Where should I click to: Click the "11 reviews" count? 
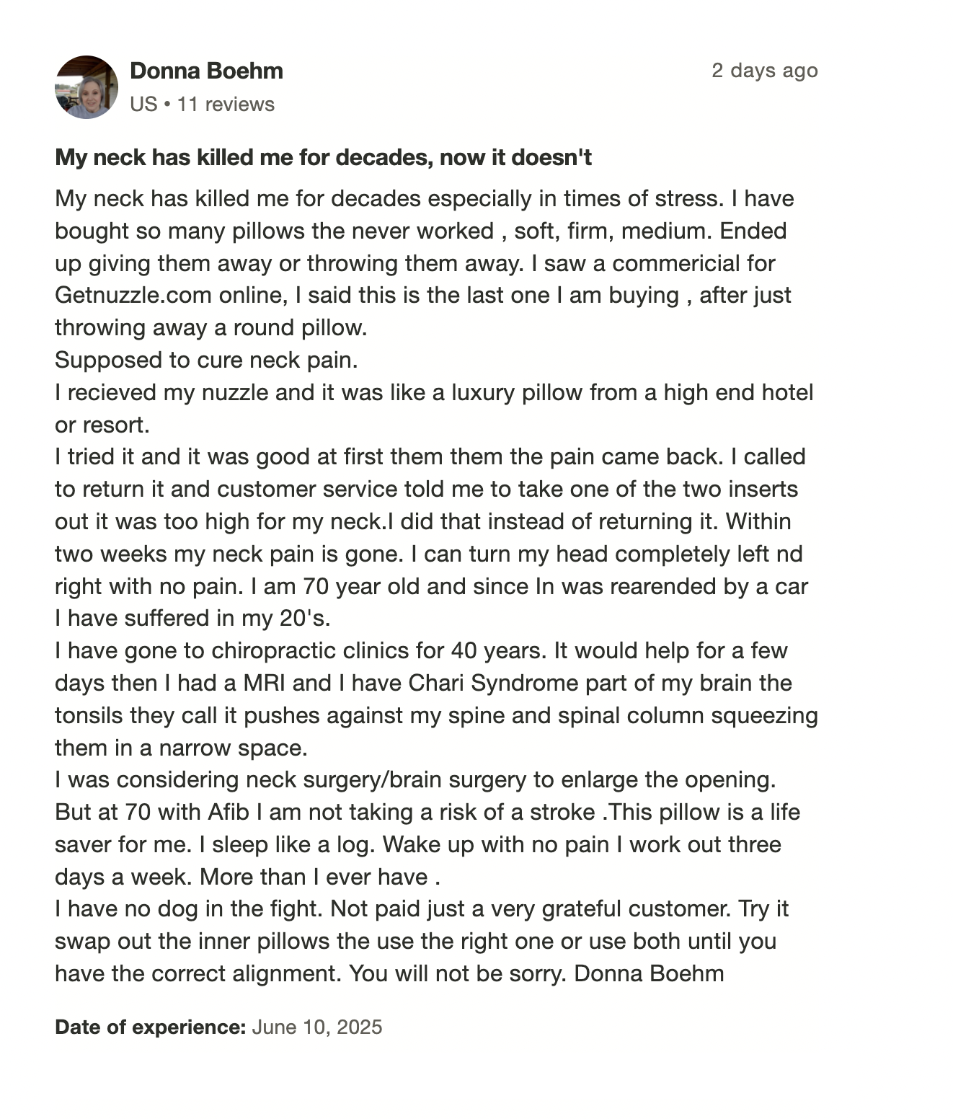click(x=226, y=105)
